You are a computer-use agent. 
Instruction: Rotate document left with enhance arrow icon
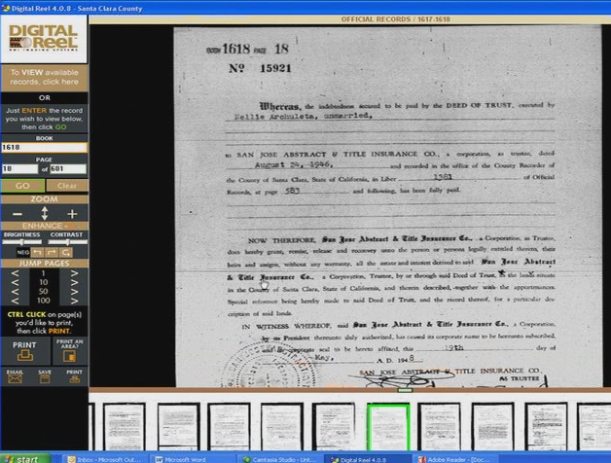tap(37, 253)
